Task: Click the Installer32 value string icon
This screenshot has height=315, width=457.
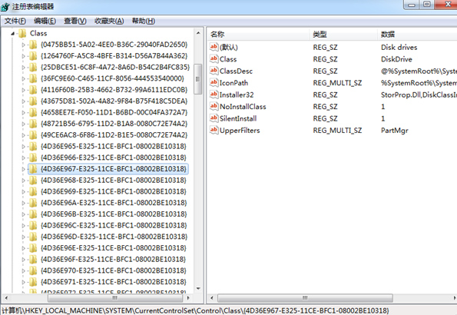Action: click(x=214, y=94)
